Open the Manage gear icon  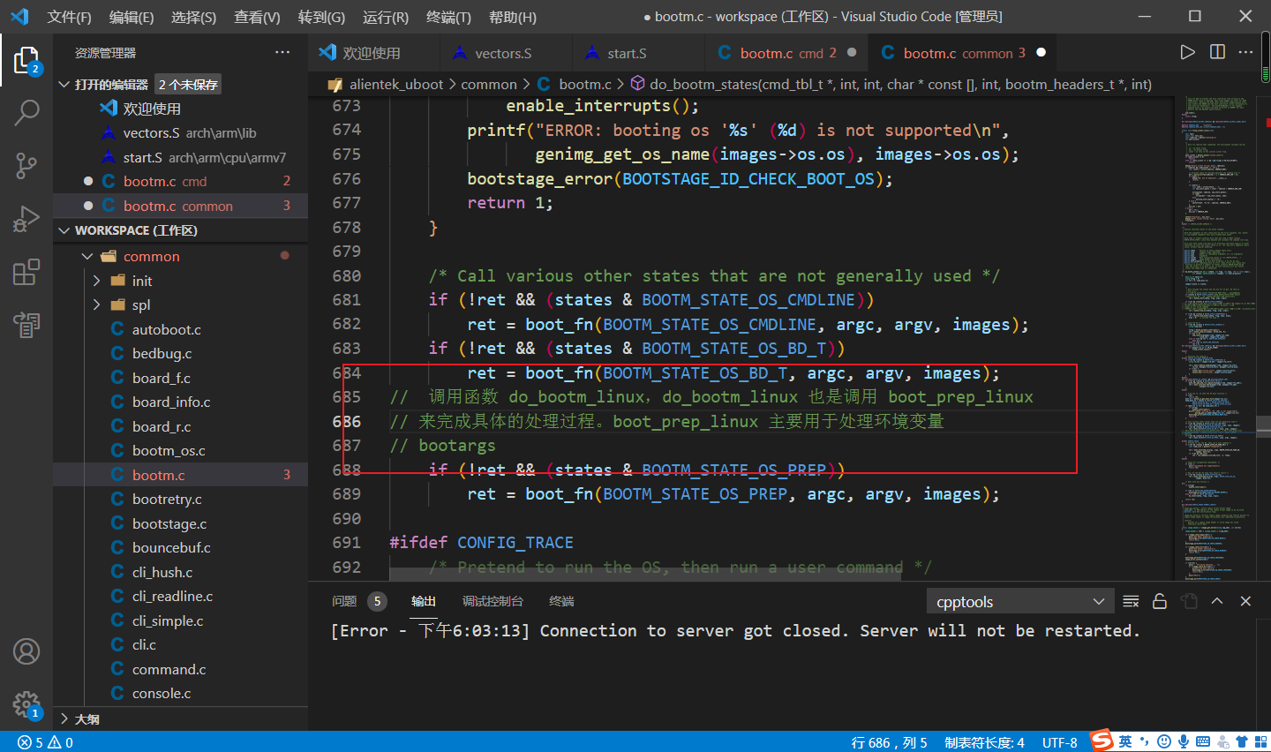pyautogui.click(x=26, y=704)
